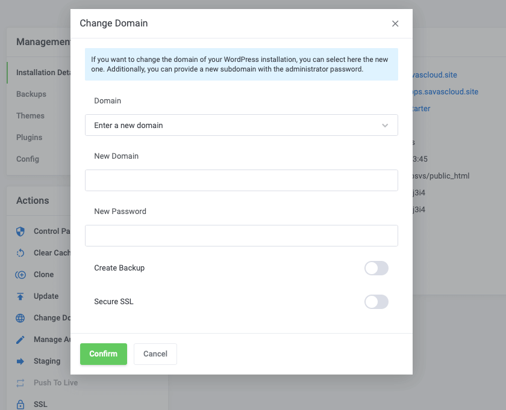Viewport: 506px width, 410px height.
Task: Close the Change Domain dialog
Action: click(x=395, y=23)
